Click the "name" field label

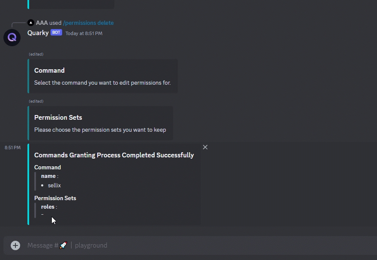click(48, 176)
